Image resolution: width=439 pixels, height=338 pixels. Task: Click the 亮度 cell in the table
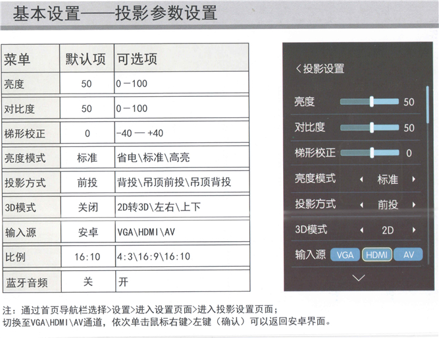click(x=30, y=83)
